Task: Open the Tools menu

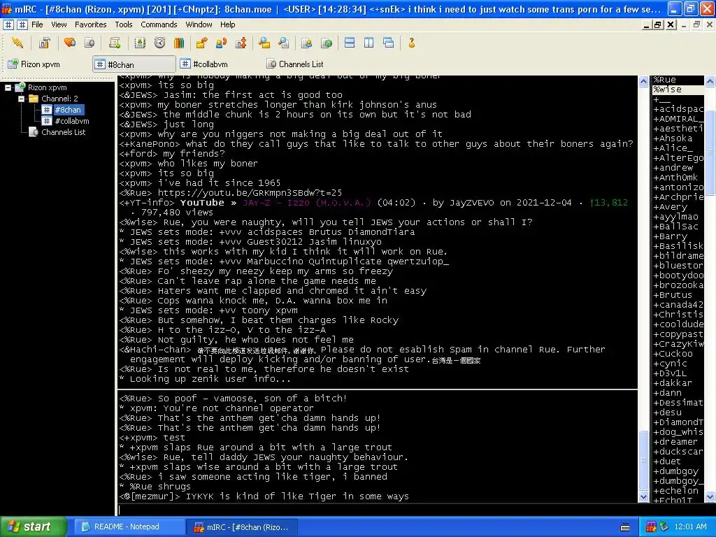Action: coord(123,24)
